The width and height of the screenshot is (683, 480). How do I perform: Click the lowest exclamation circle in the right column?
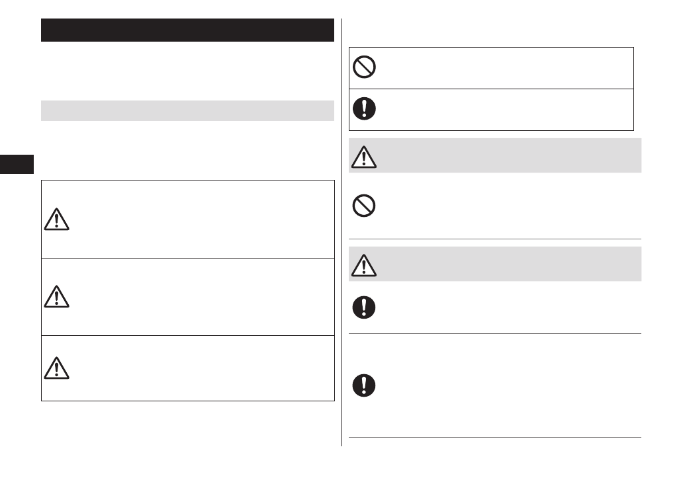(365, 385)
